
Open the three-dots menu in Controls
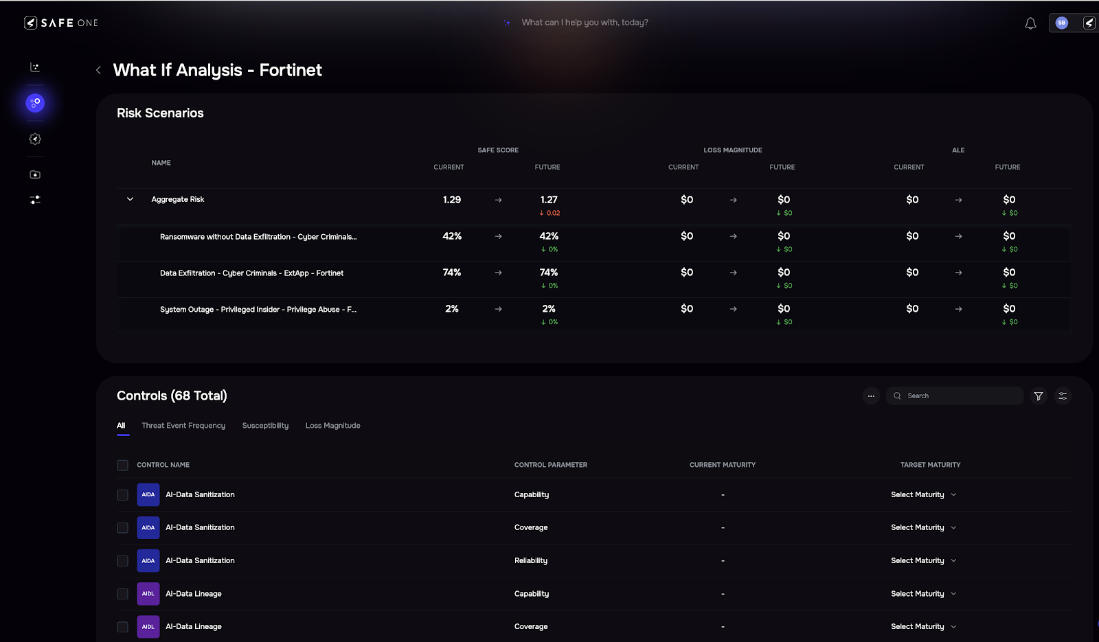871,396
